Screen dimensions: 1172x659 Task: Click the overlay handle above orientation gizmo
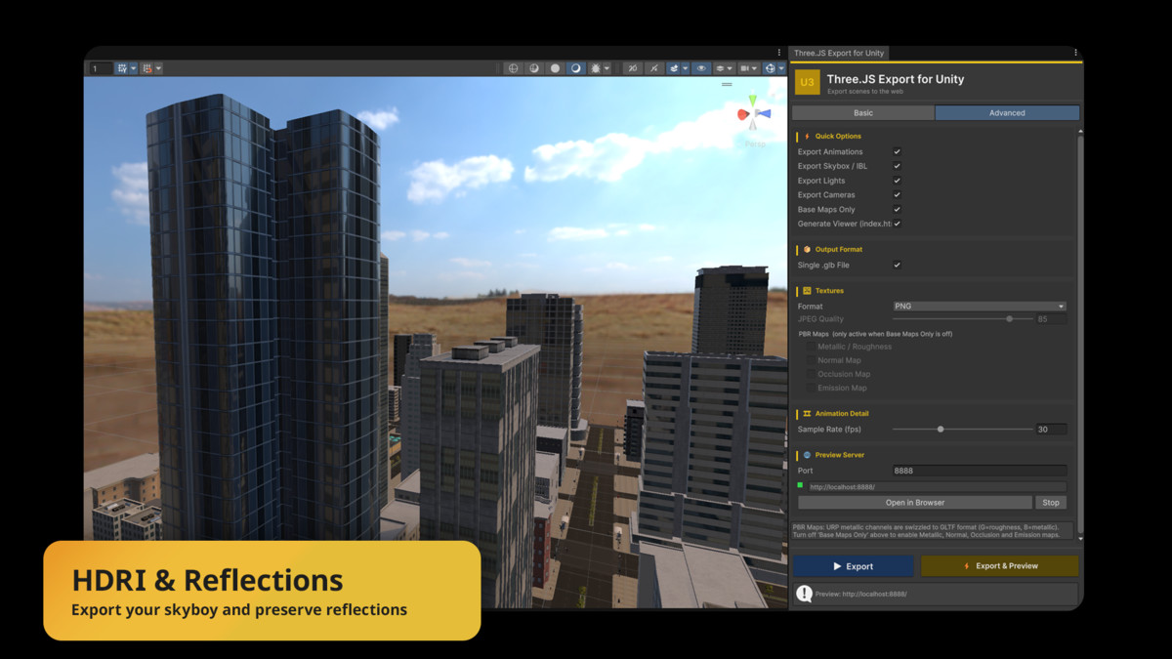point(727,85)
